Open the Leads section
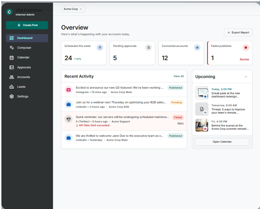The width and height of the screenshot is (260, 209). [27, 87]
